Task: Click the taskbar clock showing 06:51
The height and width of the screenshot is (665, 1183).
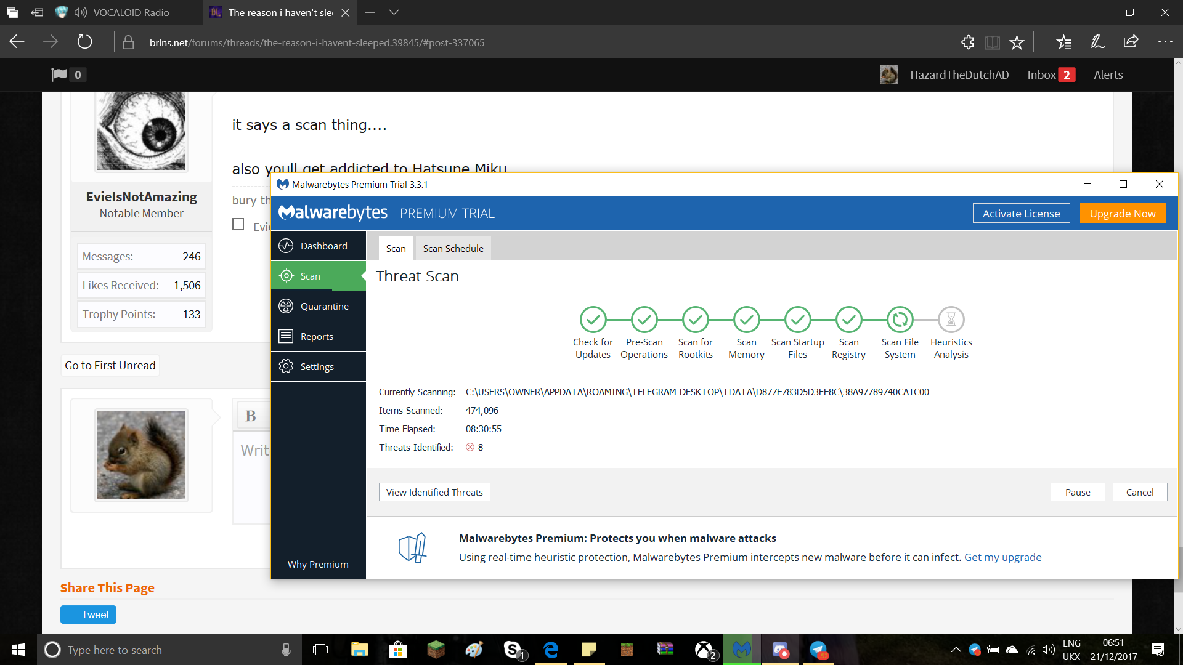Action: tap(1113, 650)
